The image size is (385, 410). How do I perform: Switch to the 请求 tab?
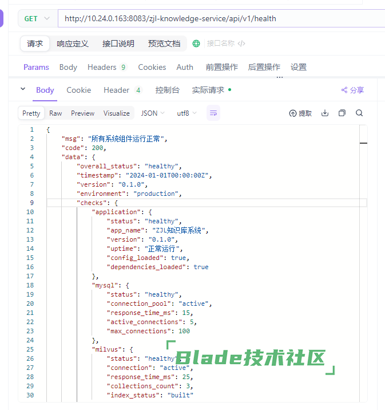(x=35, y=44)
